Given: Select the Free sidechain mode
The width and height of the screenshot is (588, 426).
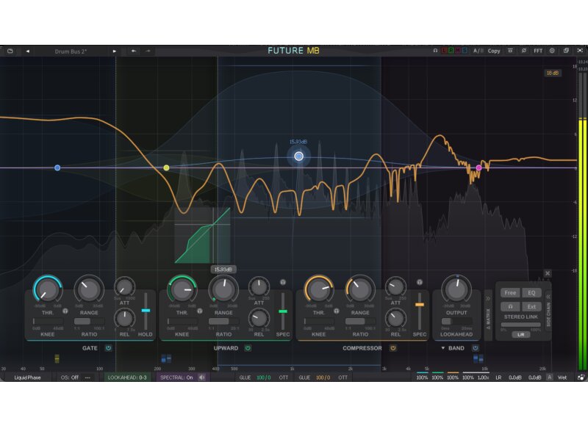Looking at the screenshot, I should click(510, 292).
